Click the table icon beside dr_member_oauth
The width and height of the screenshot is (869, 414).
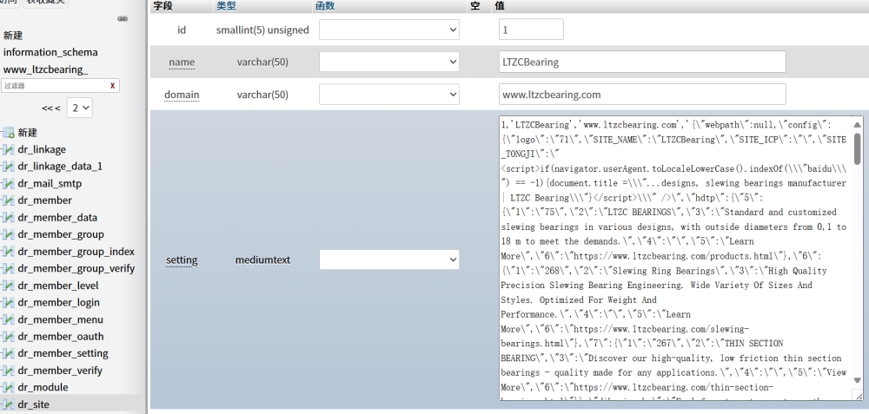pos(8,337)
